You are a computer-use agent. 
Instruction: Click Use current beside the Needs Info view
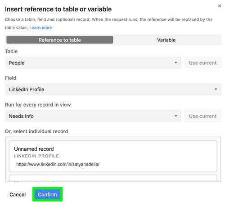tap(202, 116)
